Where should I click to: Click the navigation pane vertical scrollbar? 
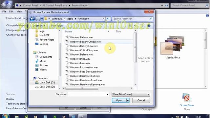point(59,59)
